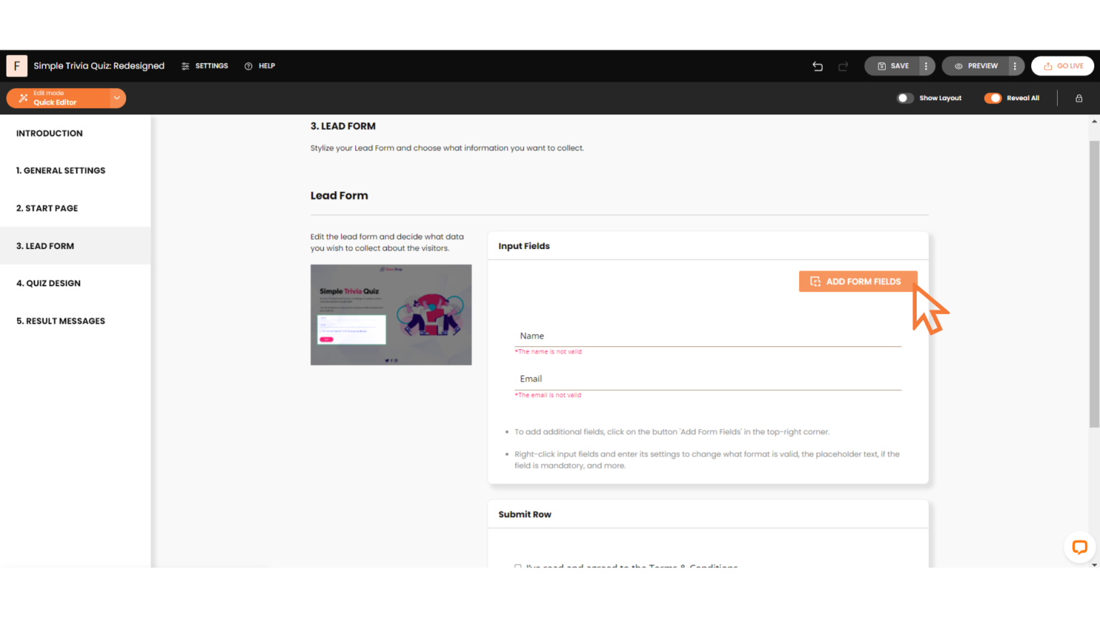Image resolution: width=1100 pixels, height=618 pixels.
Task: Click Add Form Fields button
Action: (858, 282)
